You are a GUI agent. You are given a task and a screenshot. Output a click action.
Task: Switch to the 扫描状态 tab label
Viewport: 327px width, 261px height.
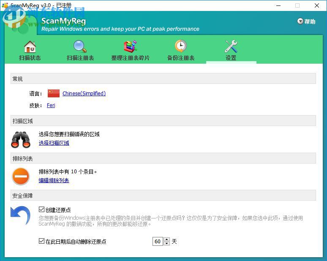[30, 58]
